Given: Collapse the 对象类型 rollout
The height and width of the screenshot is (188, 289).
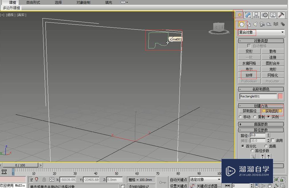Looking at the screenshot, I should pos(261,40).
